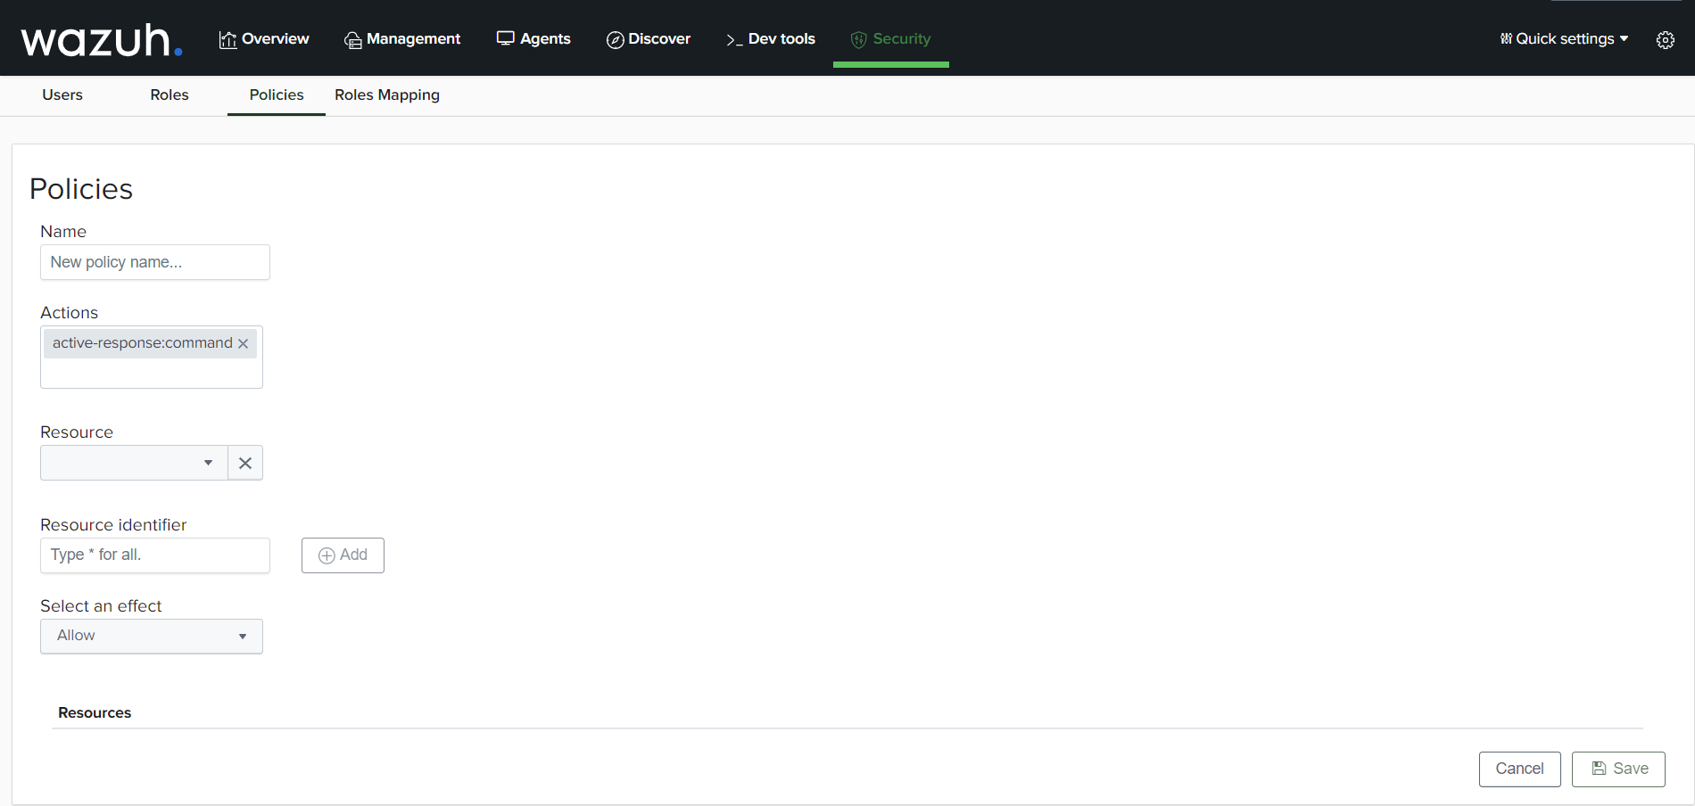Expand the Resource dropdown
This screenshot has height=806, width=1695.
click(x=134, y=463)
